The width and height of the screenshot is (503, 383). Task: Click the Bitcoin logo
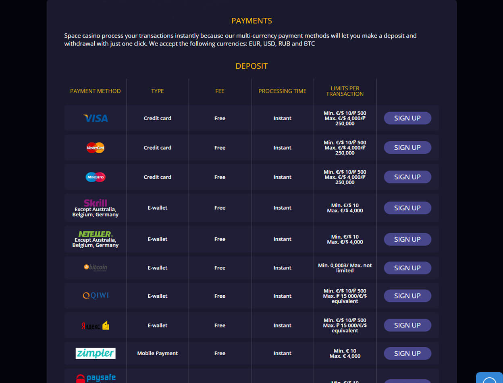(96, 267)
